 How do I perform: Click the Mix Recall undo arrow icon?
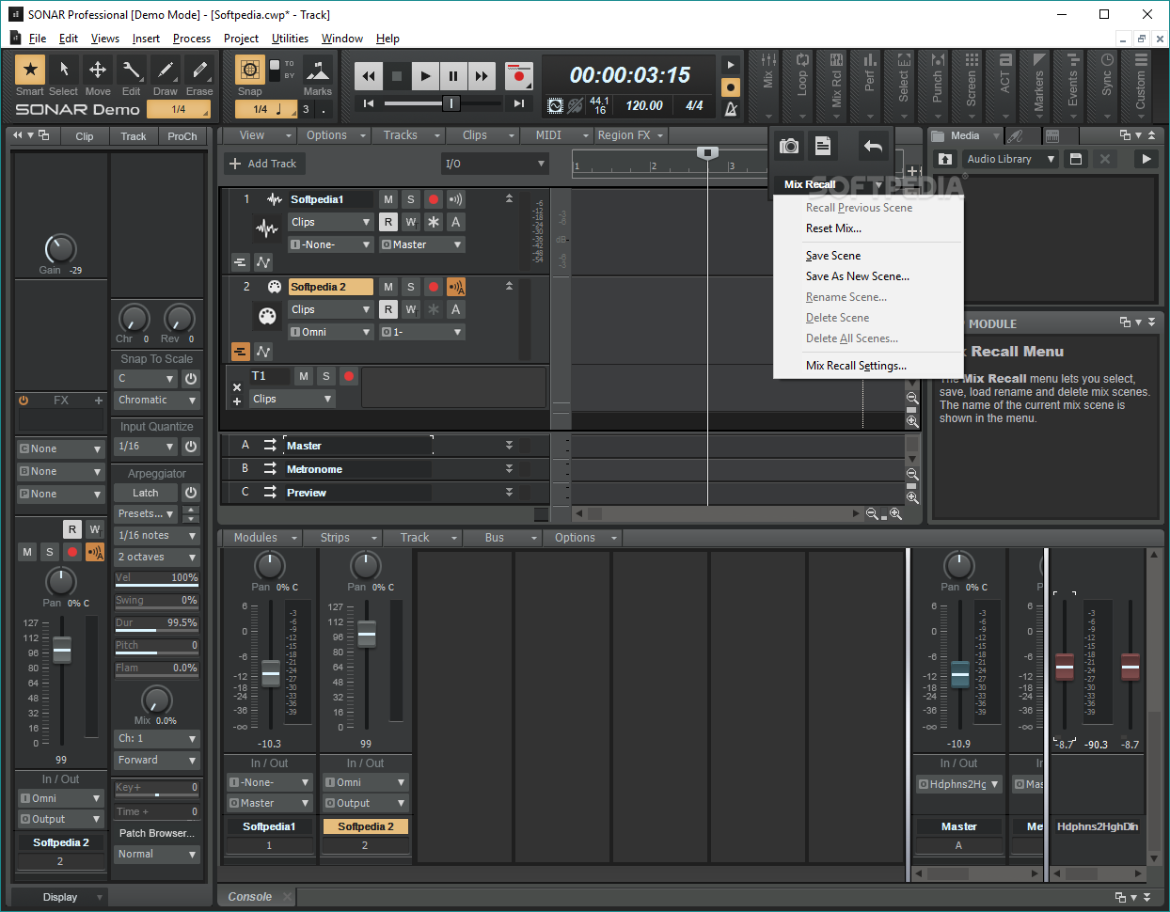pos(873,146)
